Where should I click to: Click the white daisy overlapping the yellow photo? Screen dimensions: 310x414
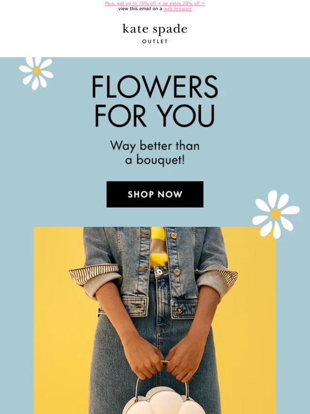click(276, 214)
